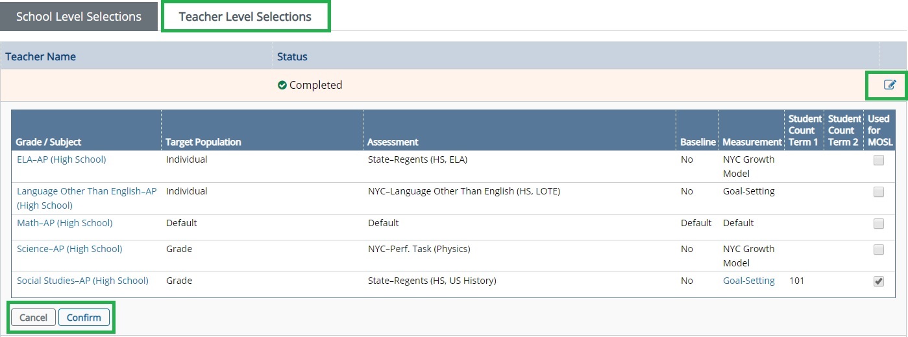Click the Grade / Subject table header
The image size is (908, 337).
point(49,142)
